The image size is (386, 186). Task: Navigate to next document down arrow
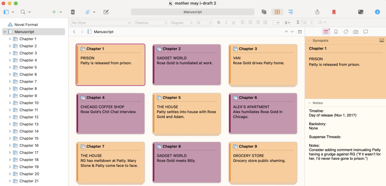click(292, 32)
